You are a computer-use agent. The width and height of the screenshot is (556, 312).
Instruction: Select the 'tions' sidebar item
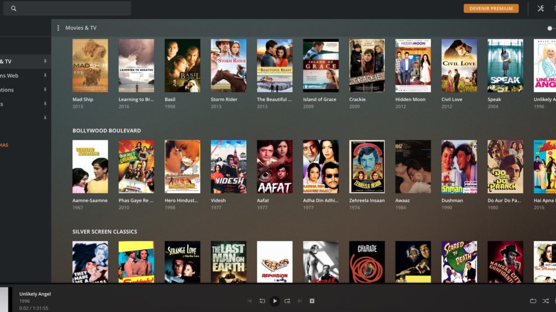point(25,90)
